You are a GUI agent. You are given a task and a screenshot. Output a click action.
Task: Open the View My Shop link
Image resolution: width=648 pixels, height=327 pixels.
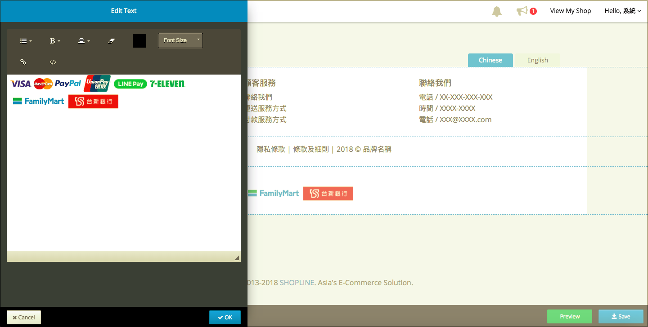(x=571, y=11)
